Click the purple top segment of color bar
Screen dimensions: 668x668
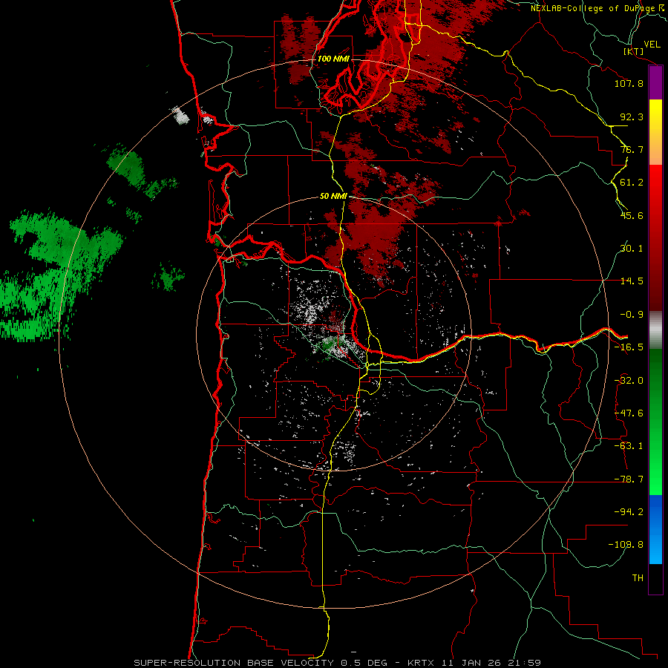pyautogui.click(x=655, y=83)
